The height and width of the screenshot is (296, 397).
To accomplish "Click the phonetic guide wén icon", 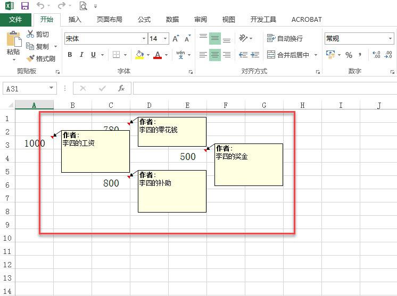I will (180, 55).
